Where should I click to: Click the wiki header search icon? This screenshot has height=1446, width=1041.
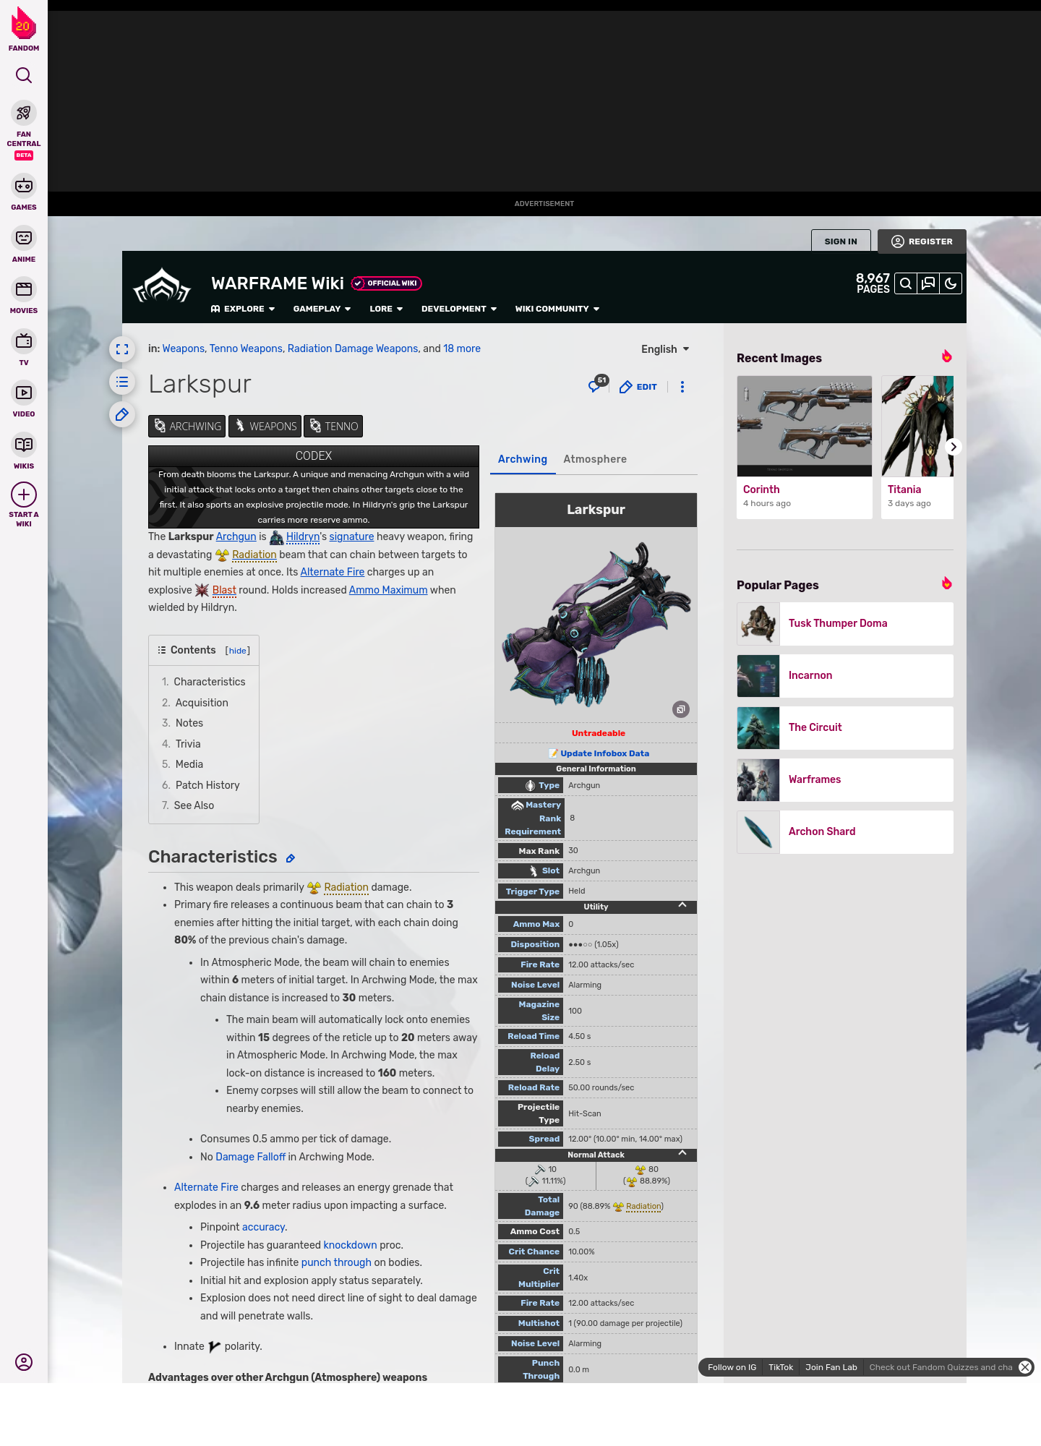pyautogui.click(x=906, y=283)
